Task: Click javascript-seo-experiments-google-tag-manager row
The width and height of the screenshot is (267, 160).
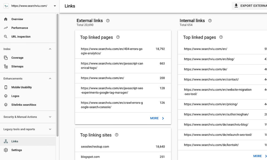Action: [123, 90]
